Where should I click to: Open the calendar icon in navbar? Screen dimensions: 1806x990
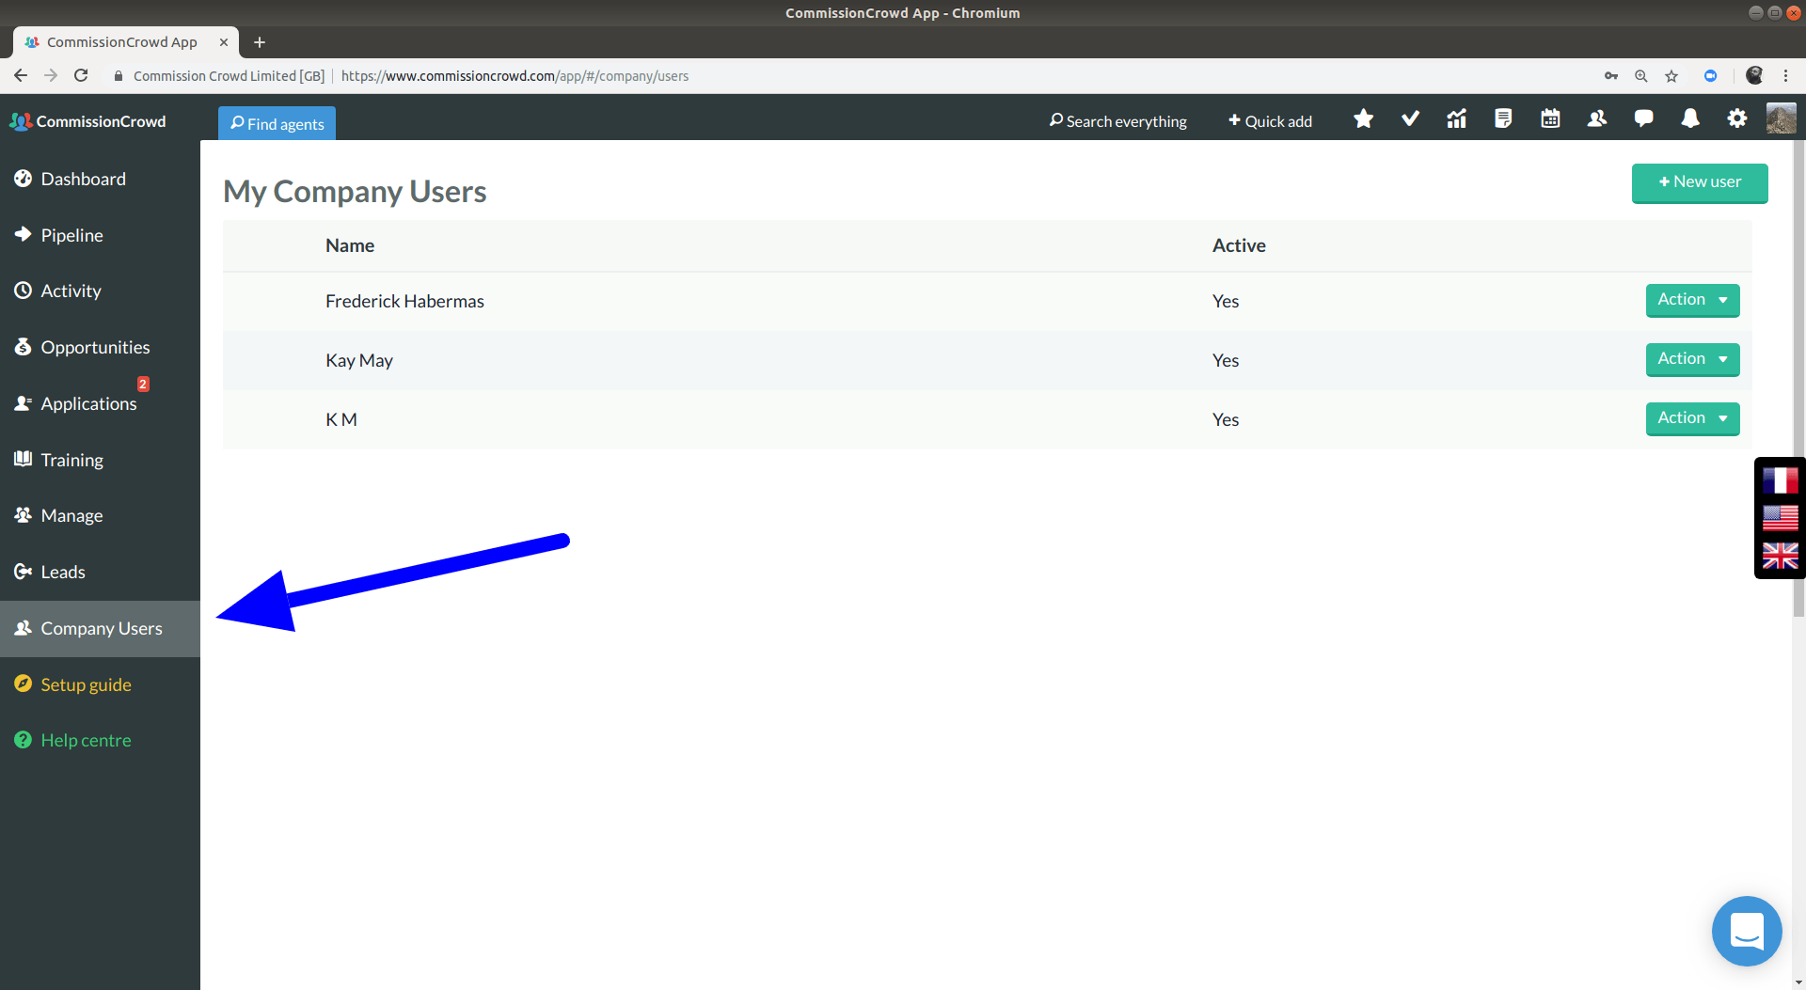point(1550,119)
